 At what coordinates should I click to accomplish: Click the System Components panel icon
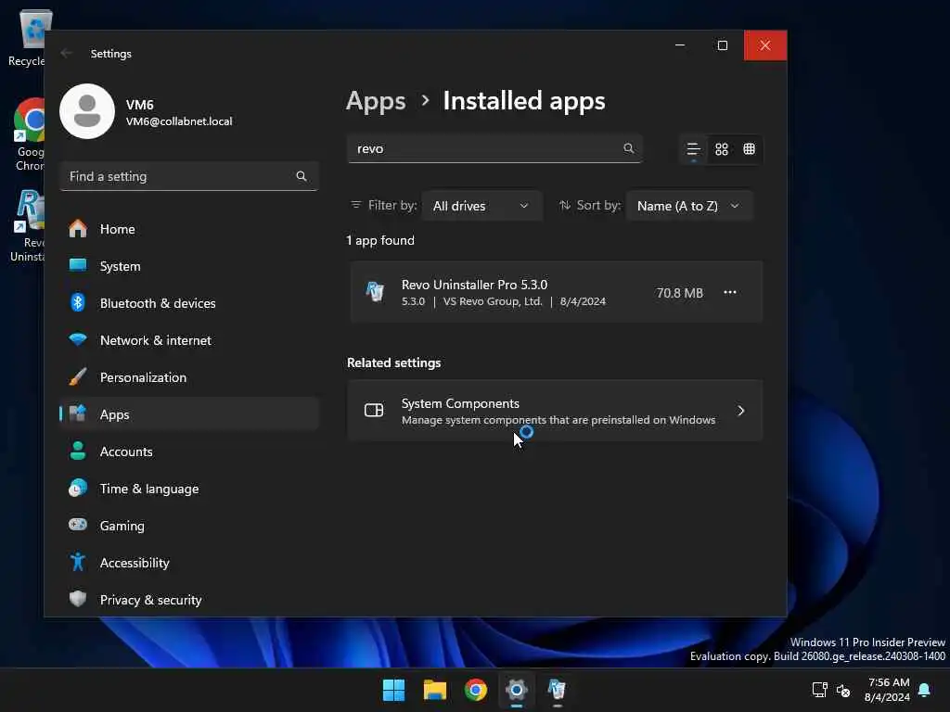(x=374, y=411)
